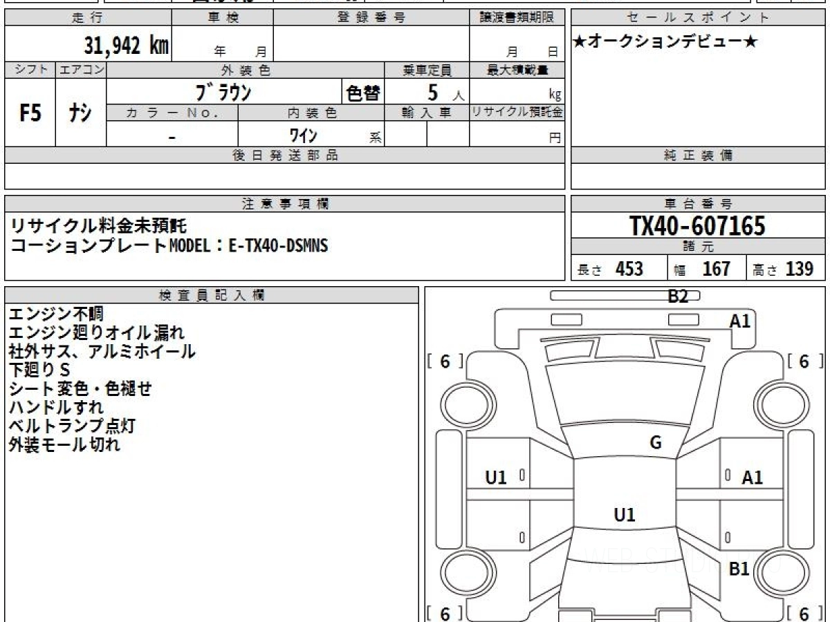Click the 車検 header cell
This screenshot has width=830, height=622.
pyautogui.click(x=223, y=18)
